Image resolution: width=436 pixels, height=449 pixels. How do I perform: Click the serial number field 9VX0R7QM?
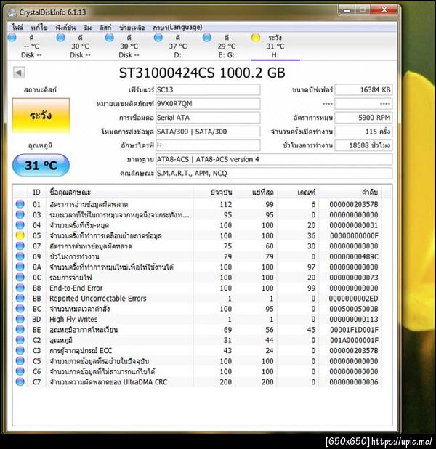(x=208, y=104)
